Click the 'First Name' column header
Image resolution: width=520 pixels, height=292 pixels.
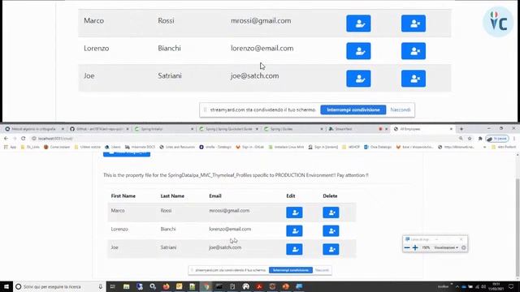point(123,196)
